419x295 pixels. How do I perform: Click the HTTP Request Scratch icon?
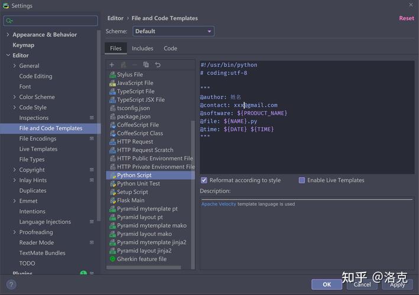112,150
